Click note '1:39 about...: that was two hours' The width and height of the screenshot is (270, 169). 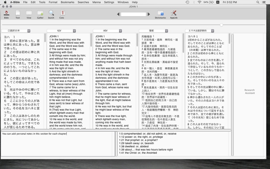[x=146, y=150]
